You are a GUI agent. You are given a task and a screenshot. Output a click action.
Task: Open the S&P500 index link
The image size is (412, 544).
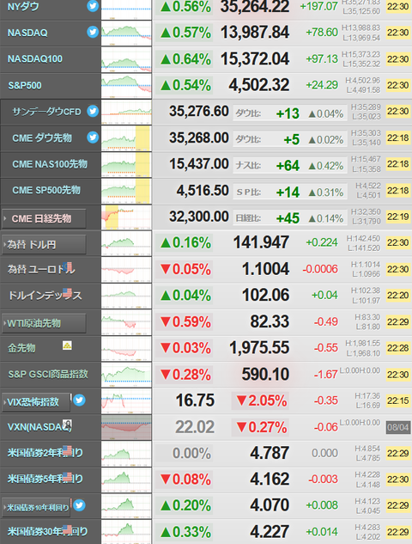25,85
